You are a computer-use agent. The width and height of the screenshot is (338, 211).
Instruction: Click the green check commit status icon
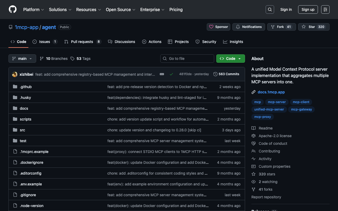point(171,74)
